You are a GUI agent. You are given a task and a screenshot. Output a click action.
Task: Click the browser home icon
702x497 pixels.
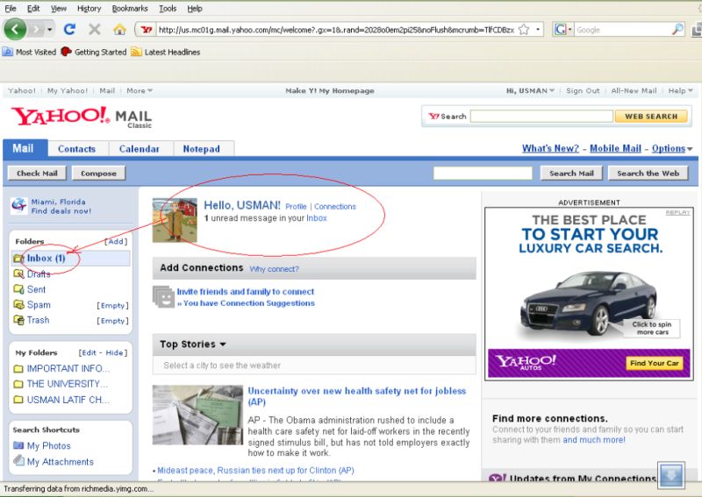coord(119,29)
